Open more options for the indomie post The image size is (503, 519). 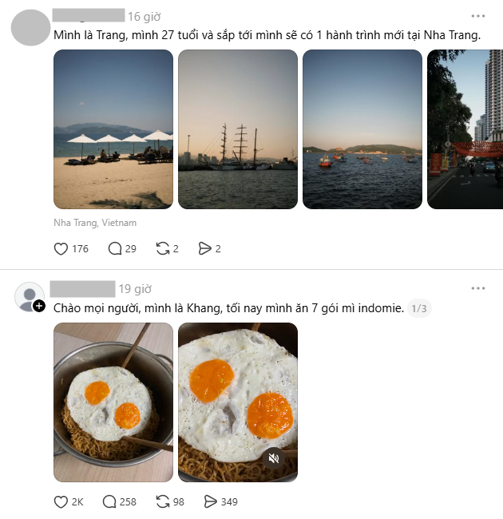click(x=478, y=288)
